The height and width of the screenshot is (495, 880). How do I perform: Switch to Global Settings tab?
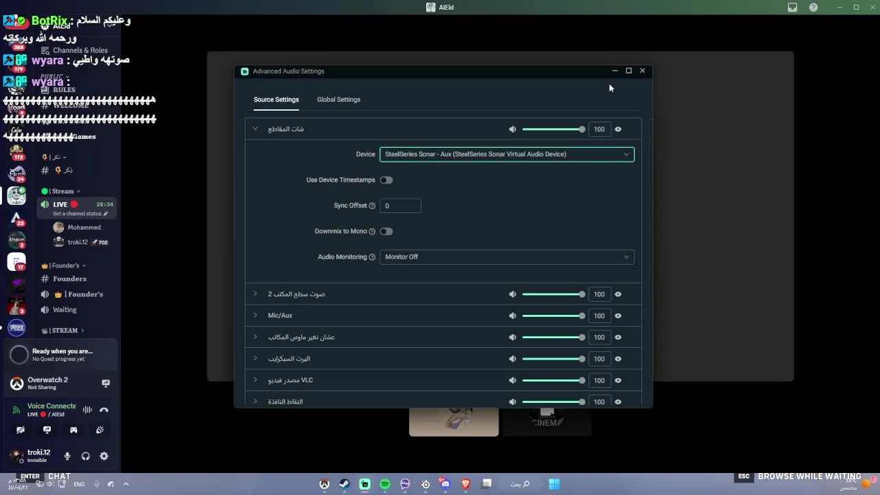click(338, 100)
